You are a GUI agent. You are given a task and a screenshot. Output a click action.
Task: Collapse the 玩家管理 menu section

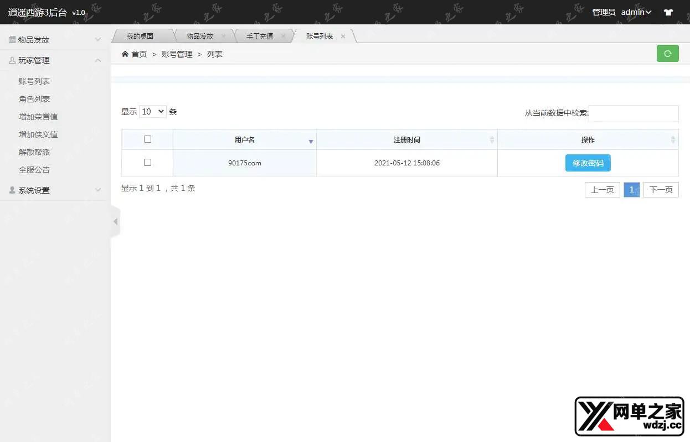coord(98,60)
